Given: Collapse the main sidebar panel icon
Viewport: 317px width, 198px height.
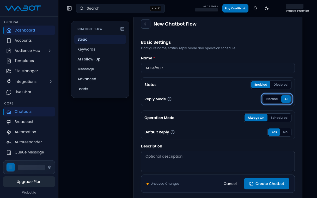Looking at the screenshot, I should click(69, 8).
